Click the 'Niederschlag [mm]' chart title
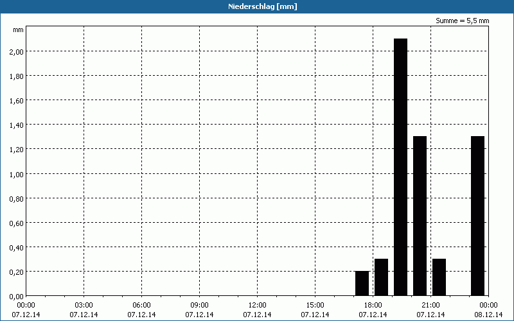The image size is (514, 321). click(x=263, y=6)
